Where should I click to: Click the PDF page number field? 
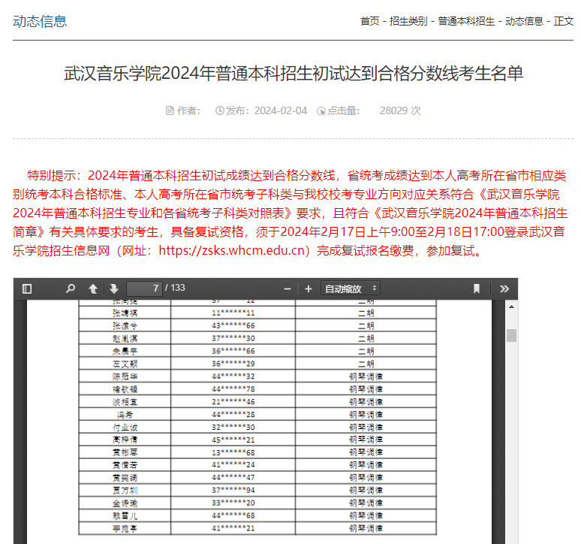coord(145,289)
